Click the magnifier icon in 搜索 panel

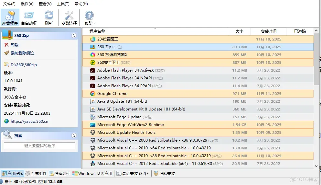7,135
